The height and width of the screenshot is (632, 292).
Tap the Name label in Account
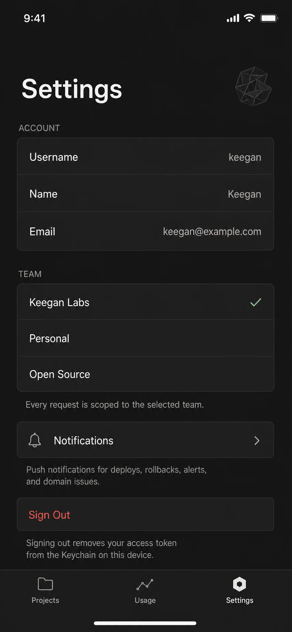pos(43,194)
